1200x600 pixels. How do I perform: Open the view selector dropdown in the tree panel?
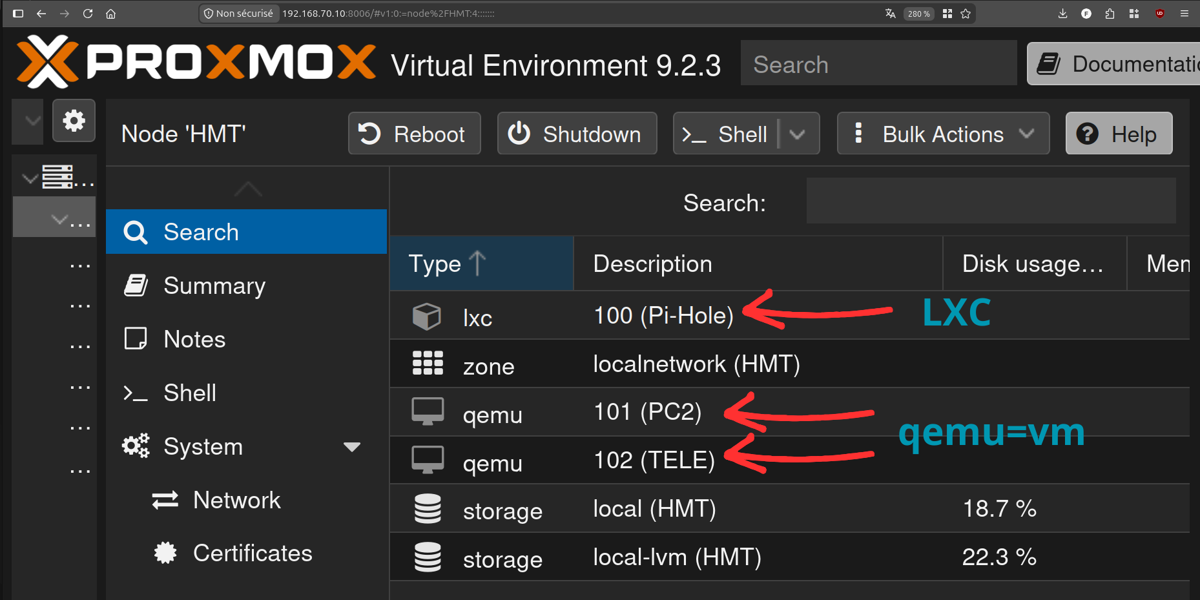(x=28, y=121)
